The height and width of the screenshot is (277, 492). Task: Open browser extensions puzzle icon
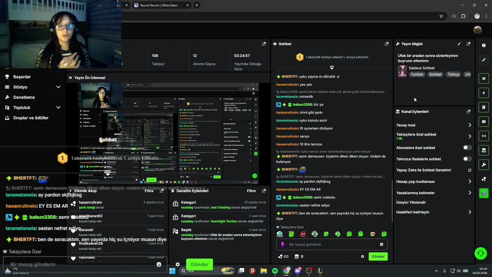pos(463,16)
